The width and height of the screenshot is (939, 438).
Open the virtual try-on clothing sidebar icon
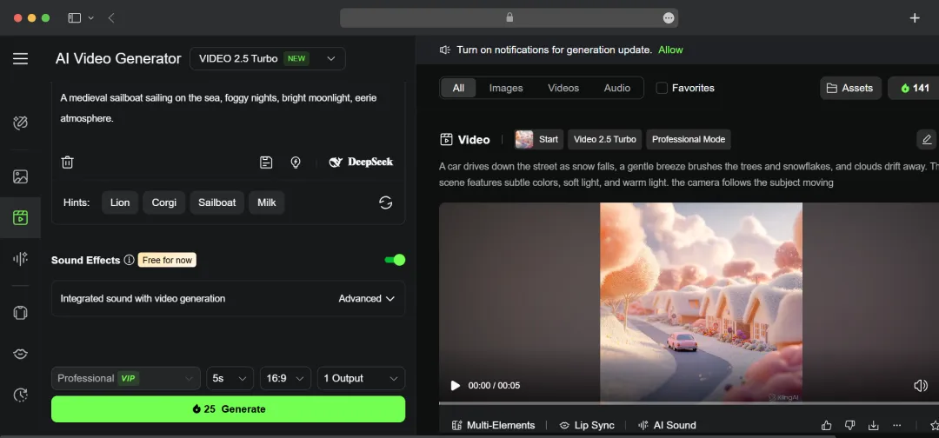coord(20,312)
